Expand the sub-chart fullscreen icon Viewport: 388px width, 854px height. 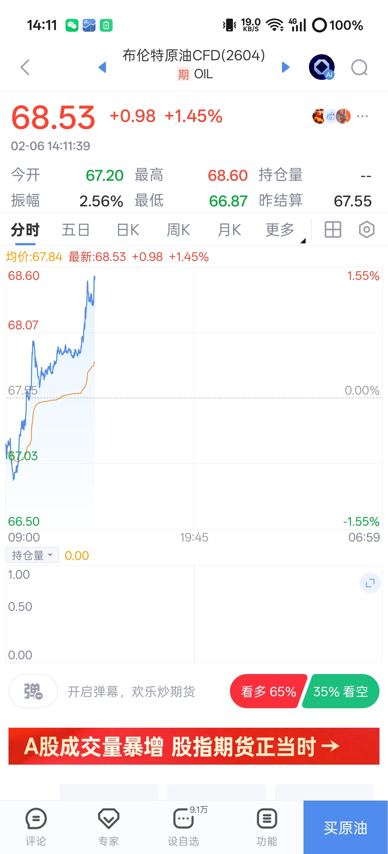(x=370, y=583)
